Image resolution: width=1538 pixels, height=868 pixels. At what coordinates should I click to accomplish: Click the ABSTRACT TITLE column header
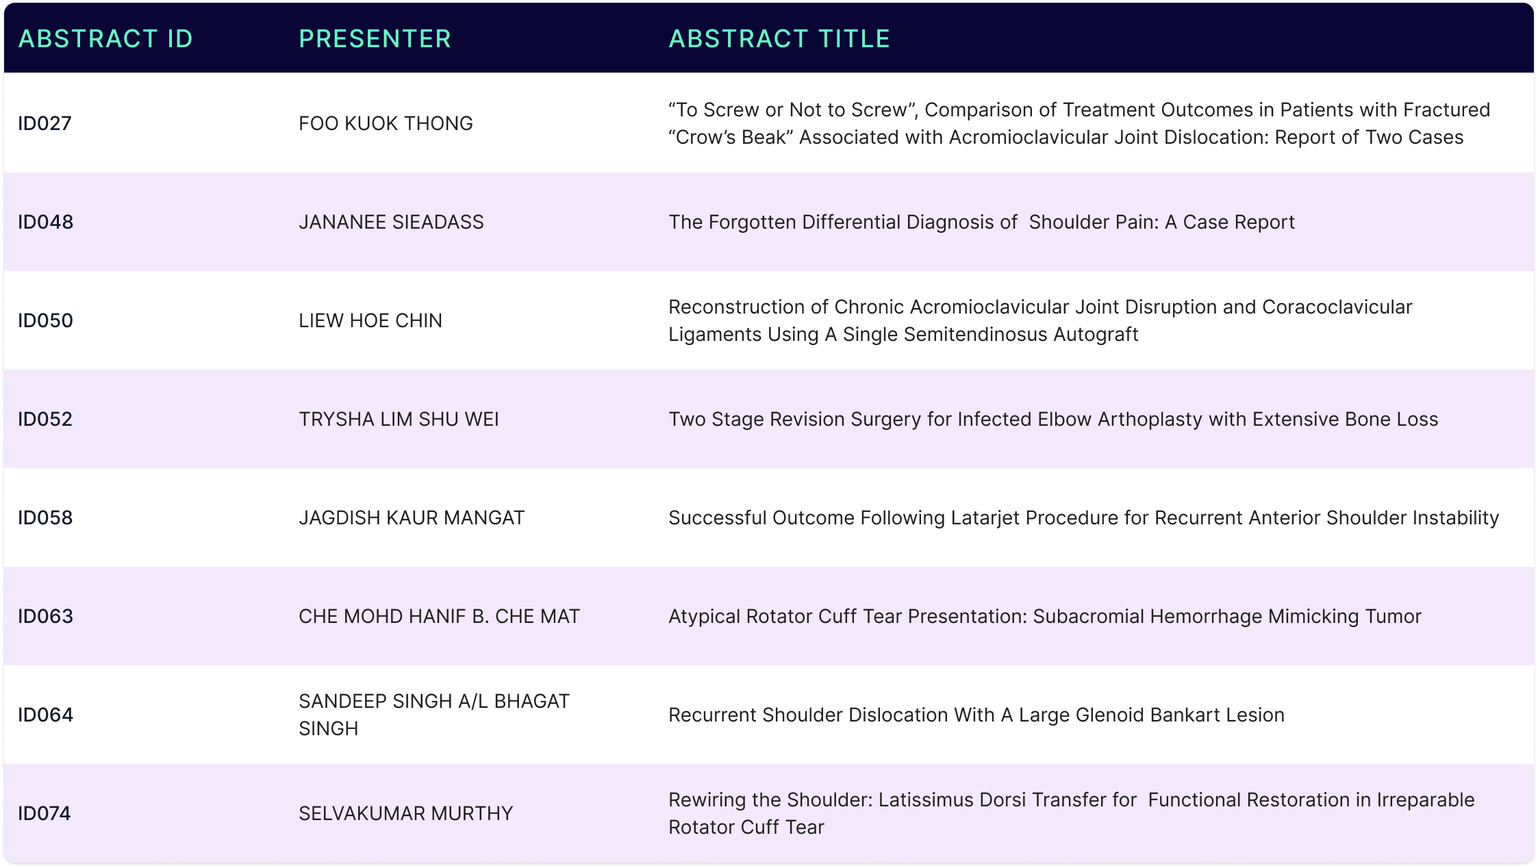[x=779, y=39]
